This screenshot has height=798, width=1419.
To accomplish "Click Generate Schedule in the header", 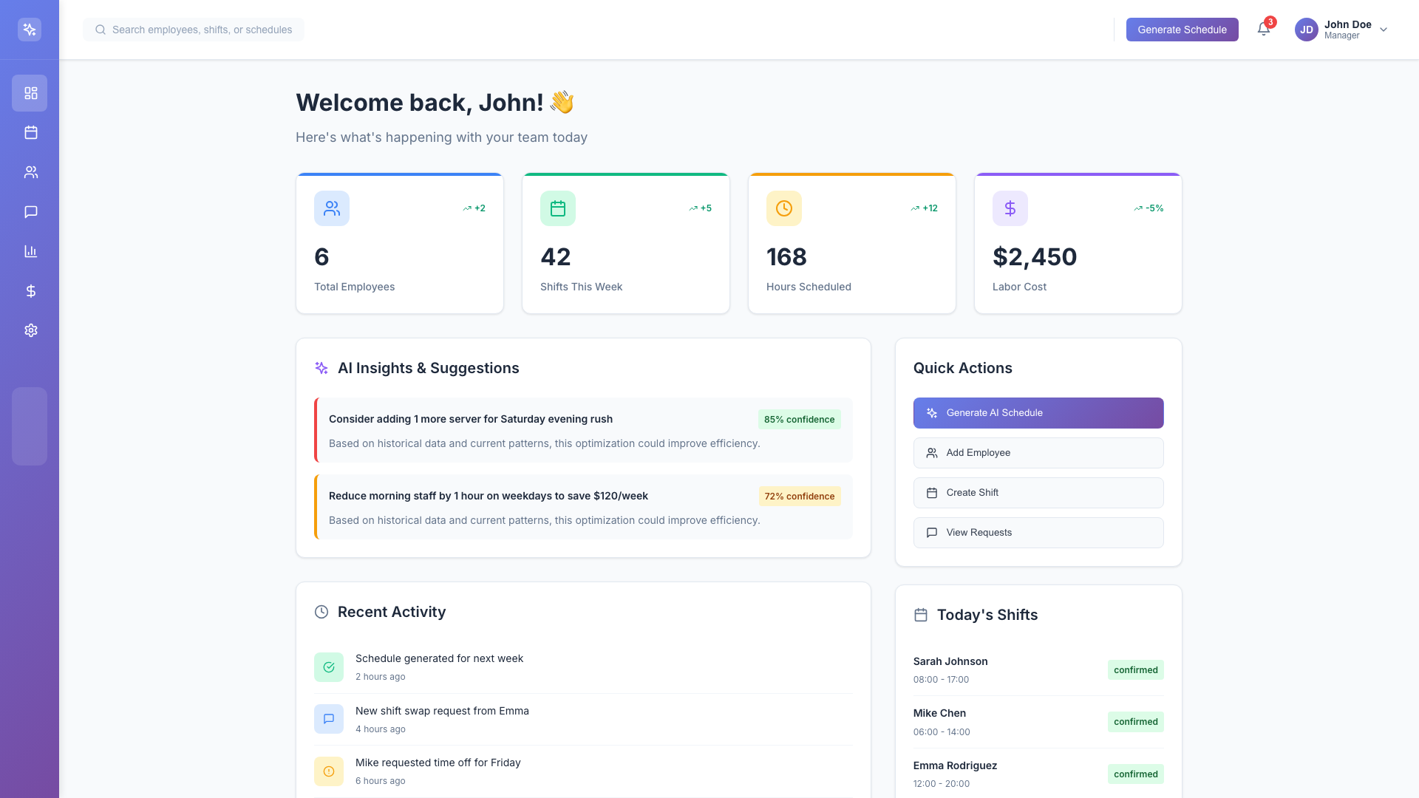I will pos(1182,30).
